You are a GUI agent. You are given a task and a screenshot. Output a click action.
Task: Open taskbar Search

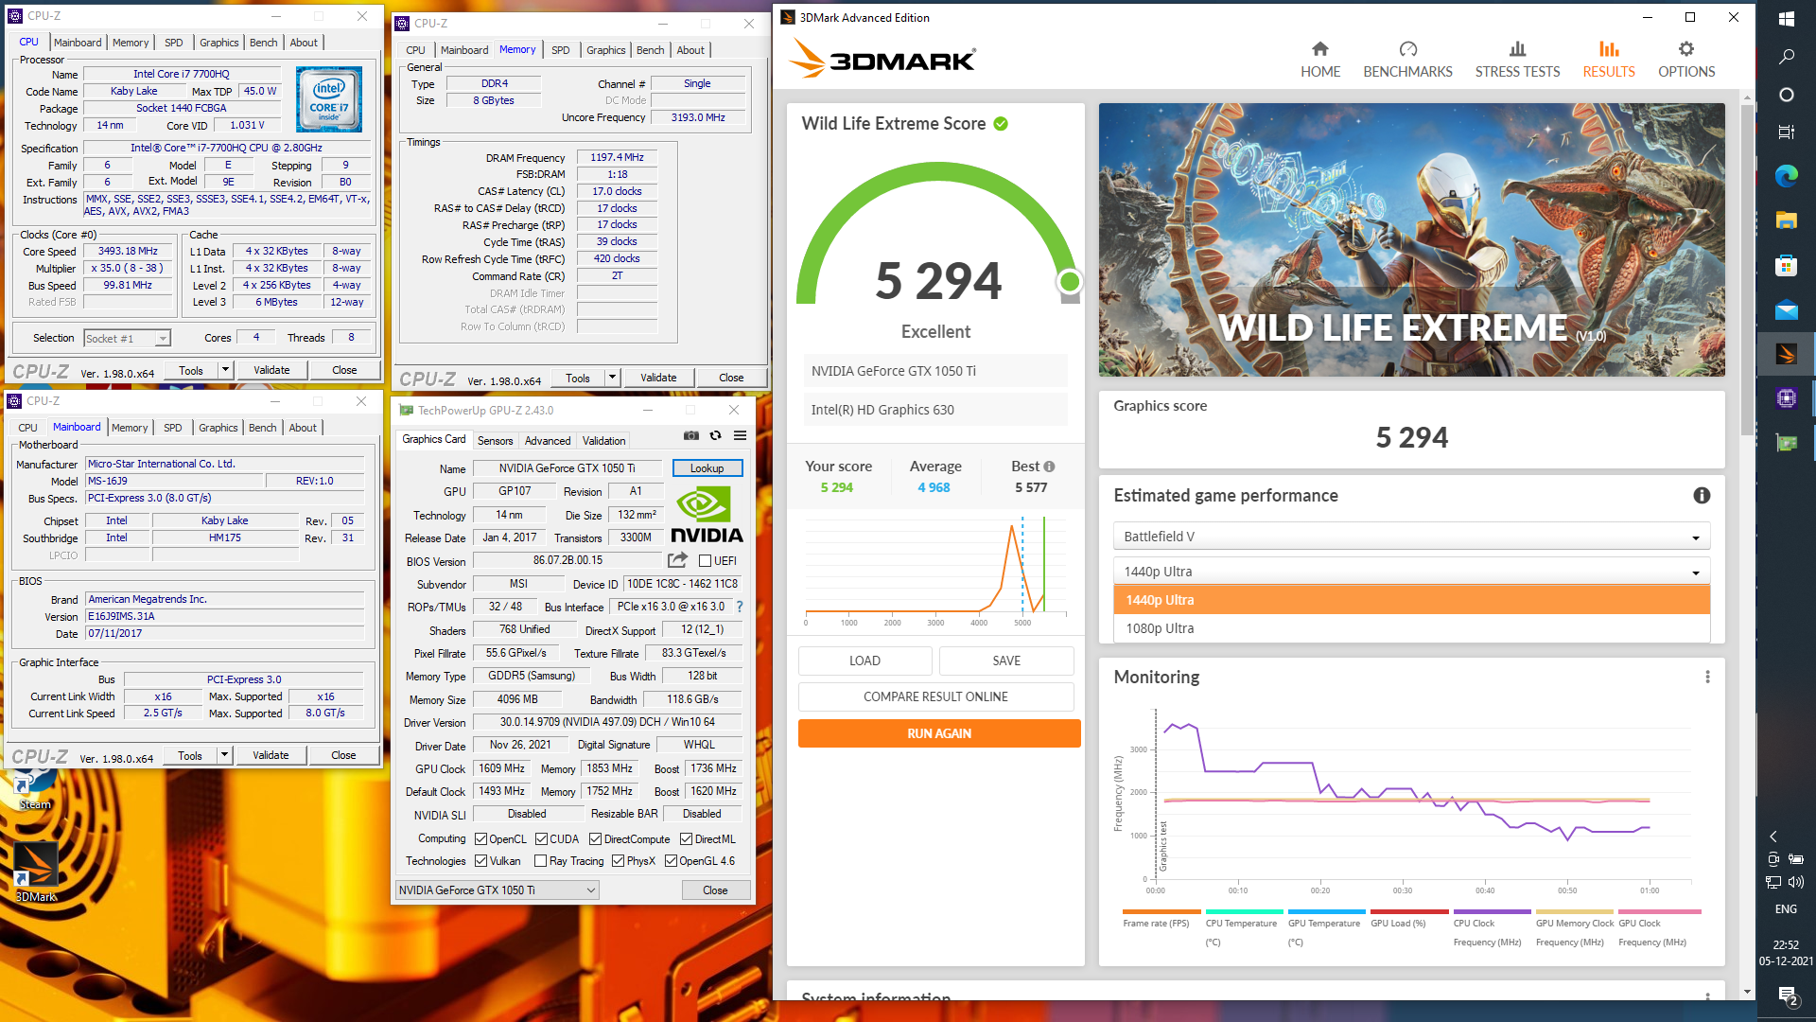click(1786, 57)
